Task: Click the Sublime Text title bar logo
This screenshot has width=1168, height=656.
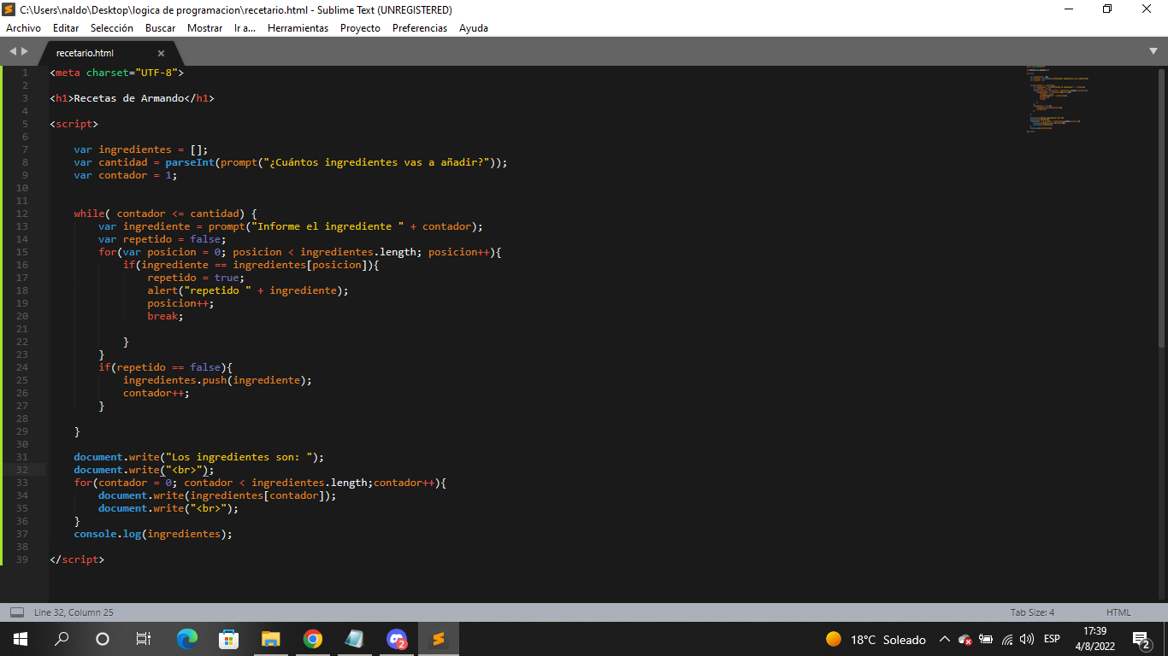Action: coord(9,9)
